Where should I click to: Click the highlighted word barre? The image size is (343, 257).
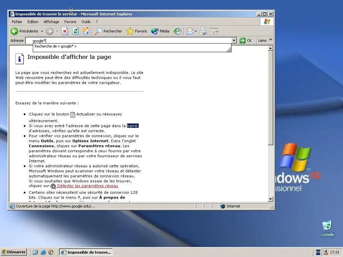click(133, 126)
